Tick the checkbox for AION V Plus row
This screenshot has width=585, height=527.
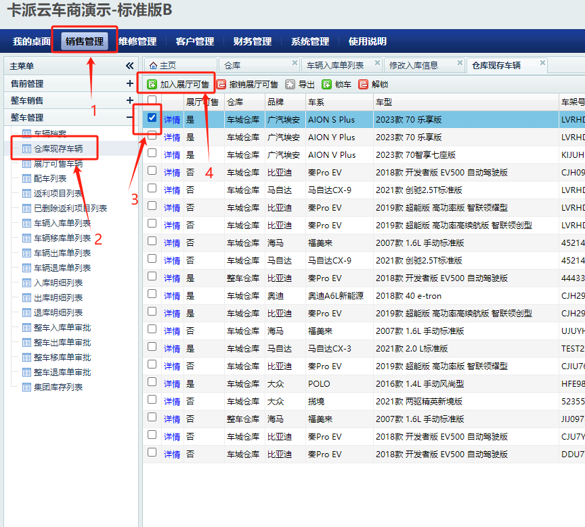pos(152,153)
